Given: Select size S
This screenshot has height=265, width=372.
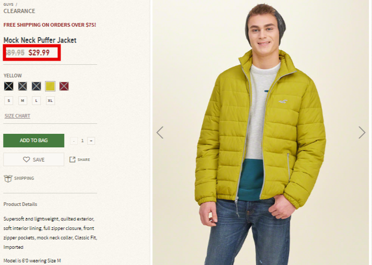Looking at the screenshot, I should pyautogui.click(x=9, y=100).
